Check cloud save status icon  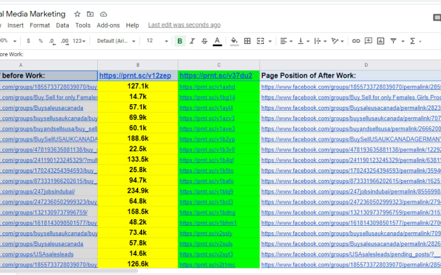104,14
